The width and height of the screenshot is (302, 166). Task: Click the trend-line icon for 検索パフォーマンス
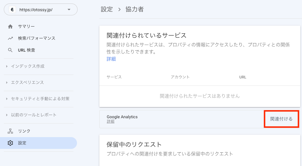pos(10,38)
